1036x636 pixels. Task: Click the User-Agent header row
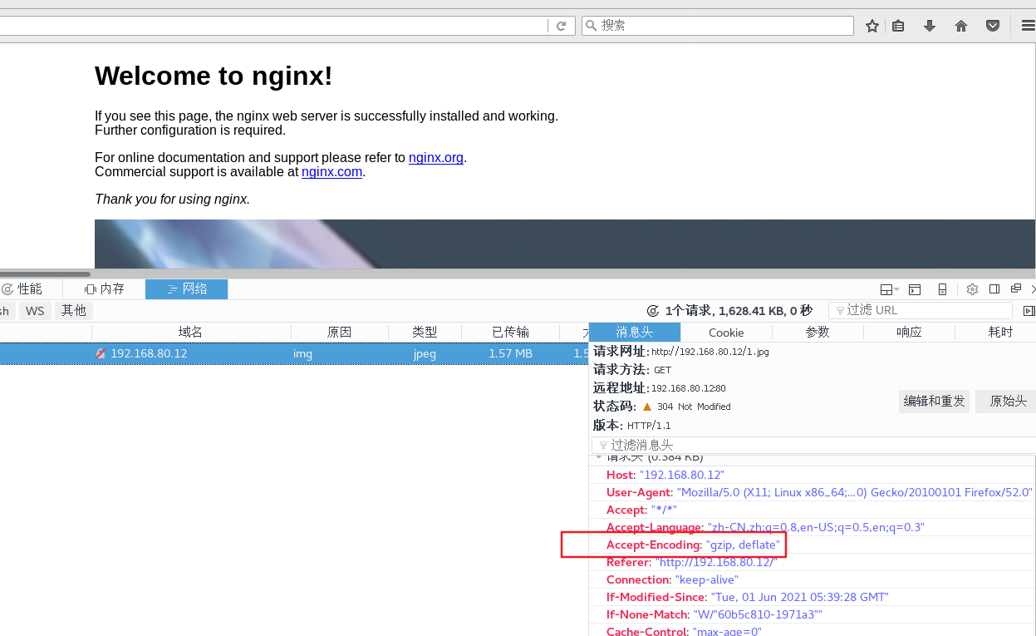(813, 492)
